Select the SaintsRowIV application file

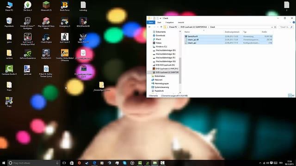point(228,36)
